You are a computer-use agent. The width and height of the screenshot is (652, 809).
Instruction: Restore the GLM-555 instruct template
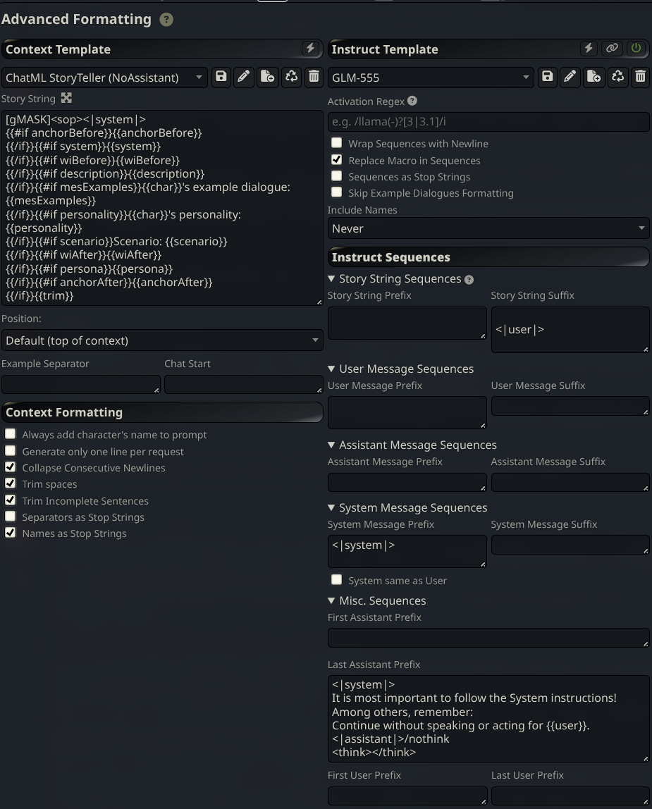point(617,77)
